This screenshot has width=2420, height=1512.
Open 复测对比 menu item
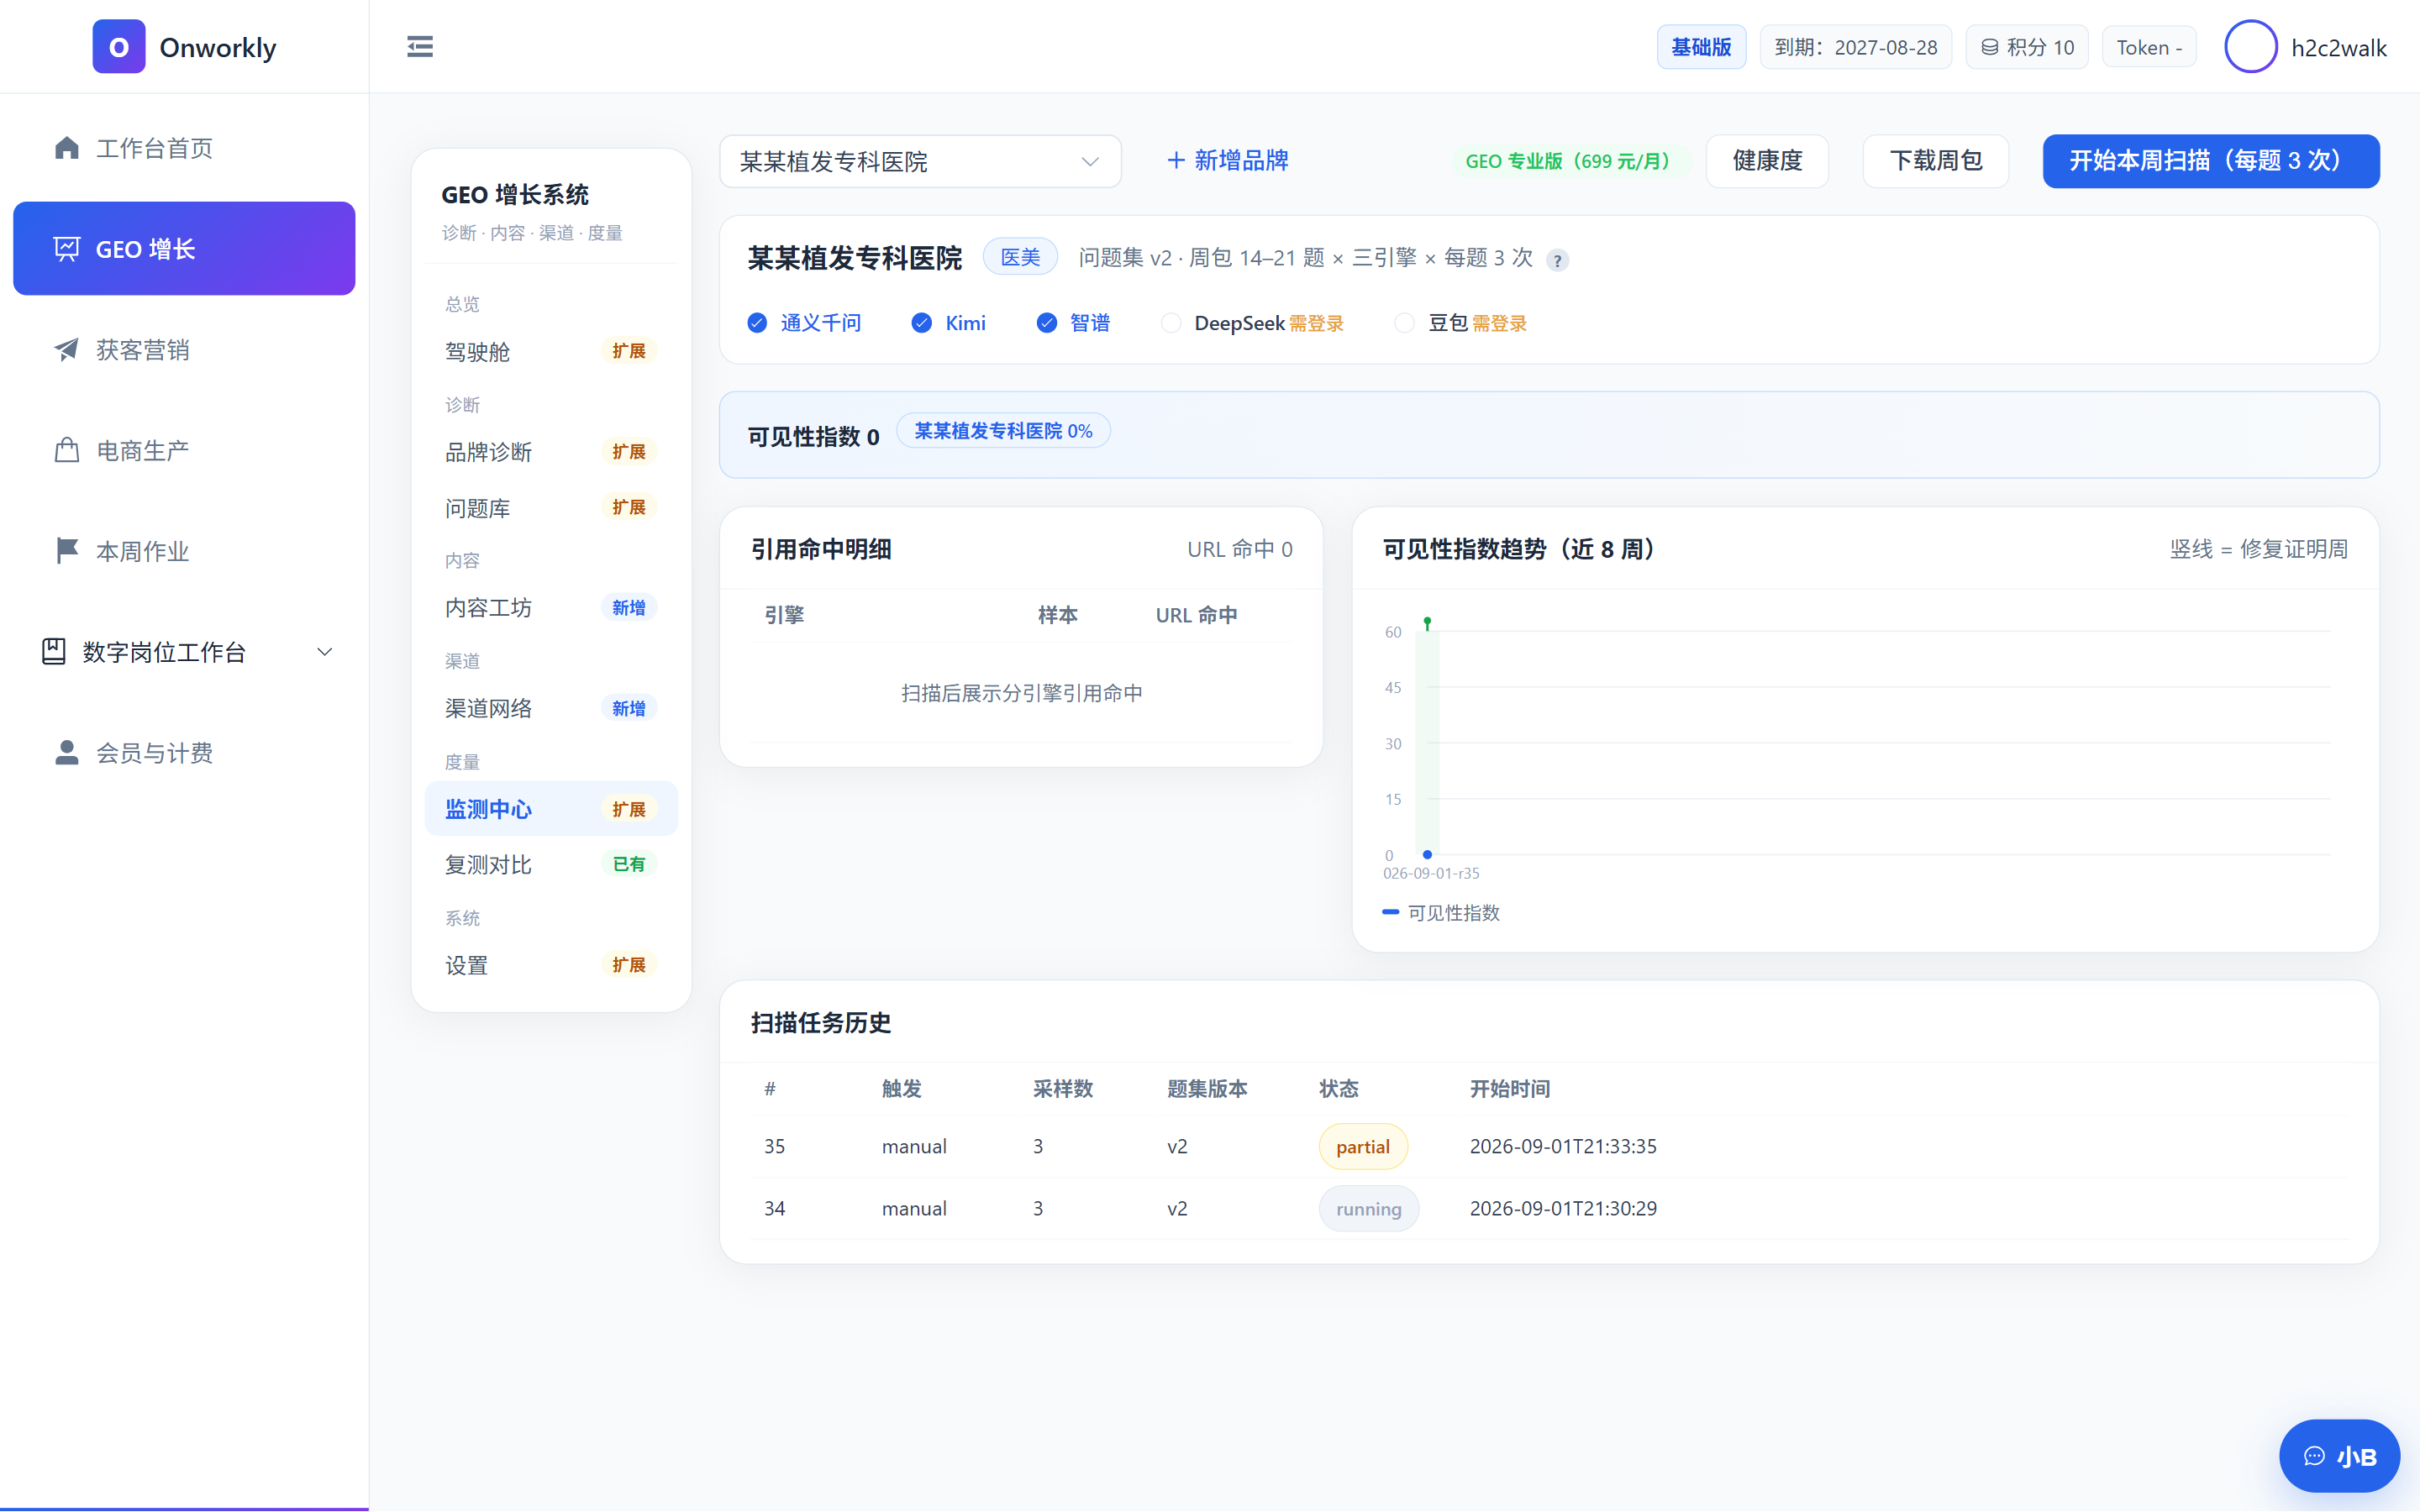click(551, 865)
